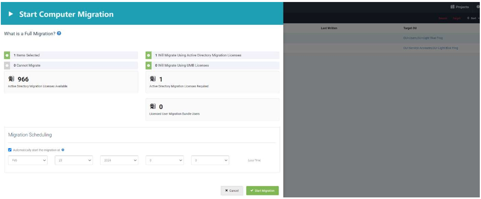The height and width of the screenshot is (199, 481).
Task: Click the green icon beside 'Will Migrate Using UMB Licenses'
Action: tap(148, 65)
